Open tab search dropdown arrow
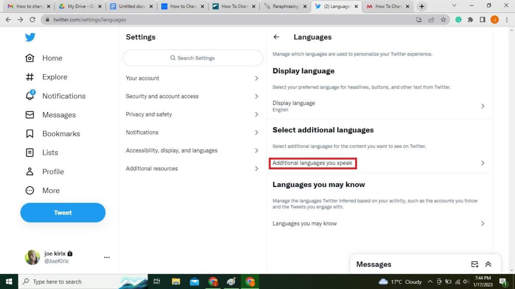Viewport: 515px width, 289px height. click(455, 6)
